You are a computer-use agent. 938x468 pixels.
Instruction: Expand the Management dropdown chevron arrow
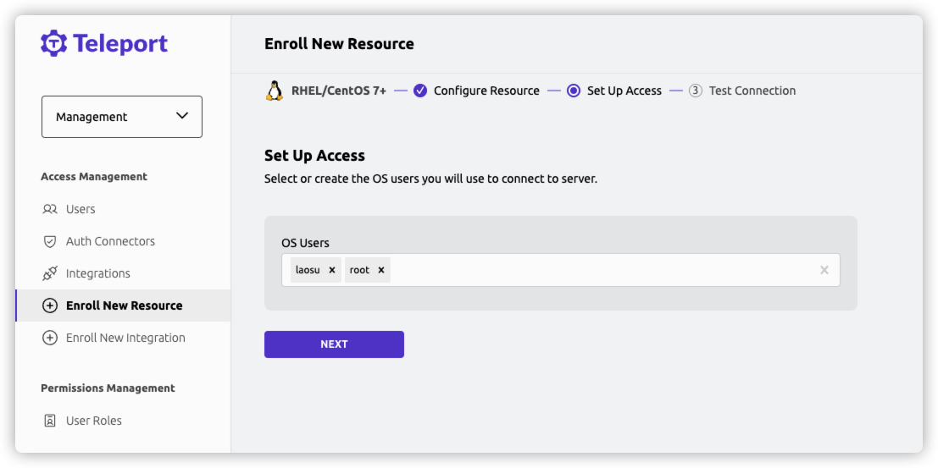tap(182, 116)
